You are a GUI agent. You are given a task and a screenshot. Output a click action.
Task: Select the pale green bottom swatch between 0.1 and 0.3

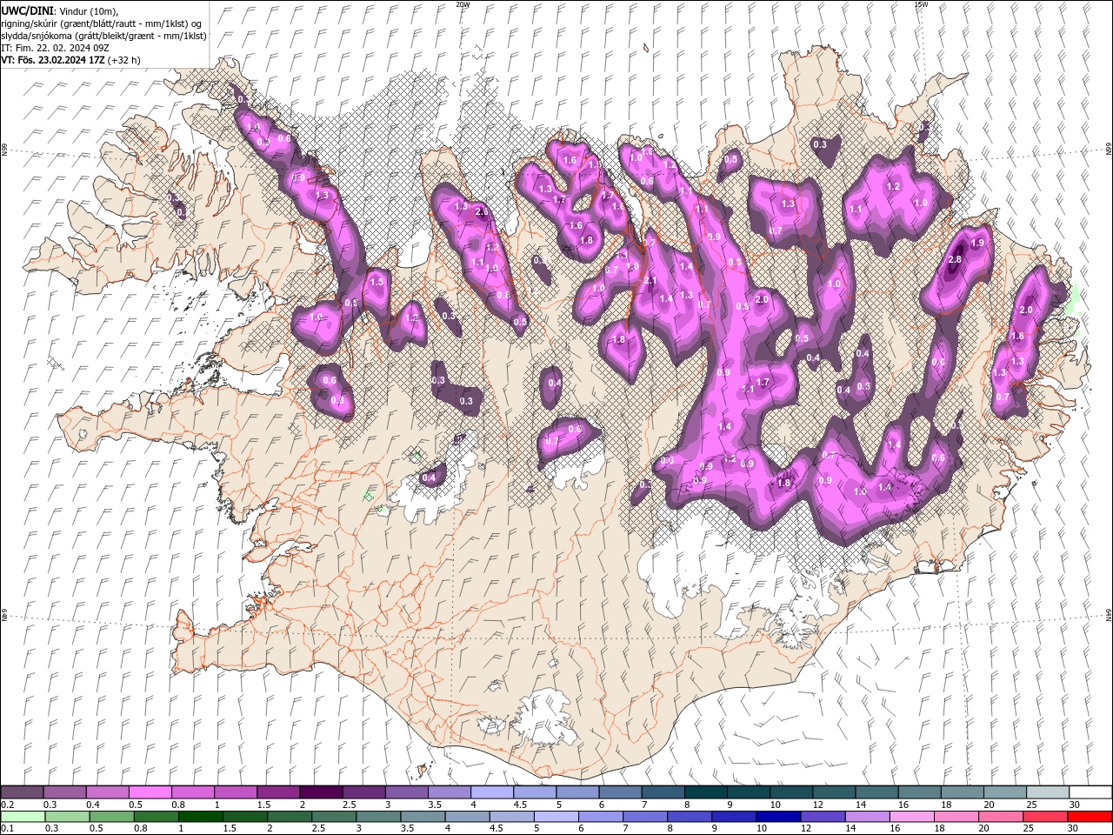click(23, 817)
